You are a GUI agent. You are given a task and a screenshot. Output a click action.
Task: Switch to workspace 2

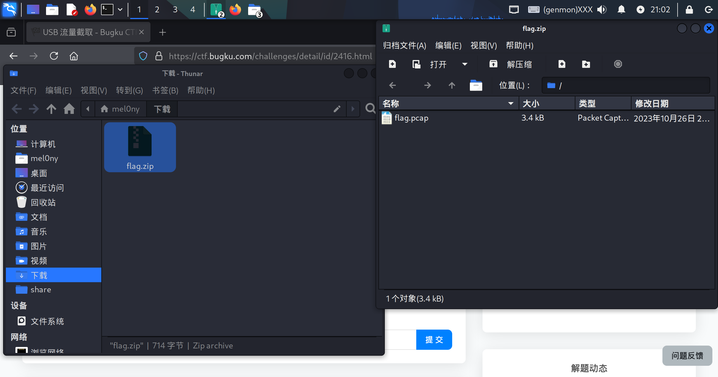(157, 10)
